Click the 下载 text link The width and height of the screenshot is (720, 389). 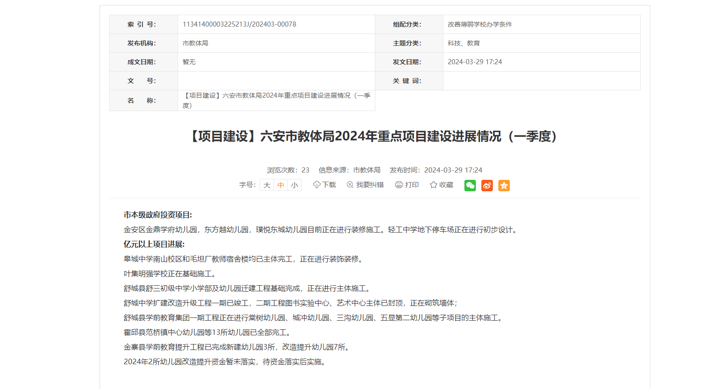tap(329, 185)
